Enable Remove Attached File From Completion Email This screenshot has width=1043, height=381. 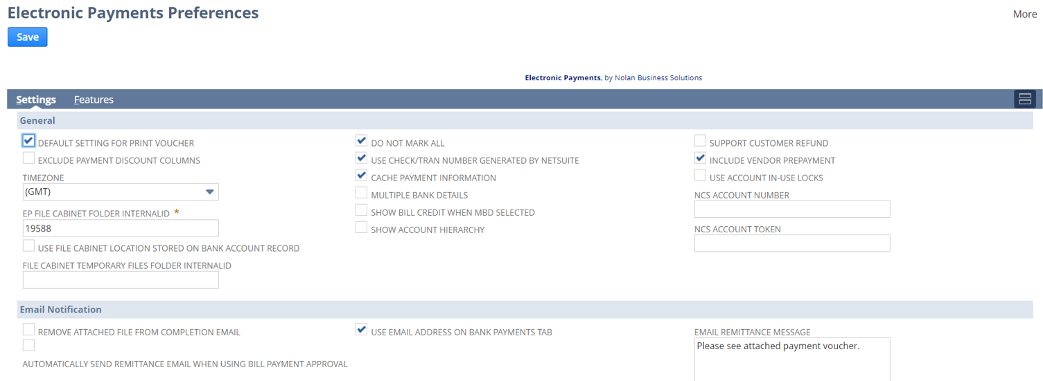28,330
